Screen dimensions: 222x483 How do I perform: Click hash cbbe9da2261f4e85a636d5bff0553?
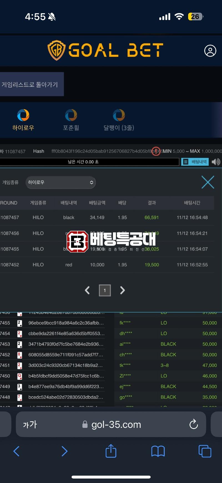pyautogui.click(x=67, y=334)
